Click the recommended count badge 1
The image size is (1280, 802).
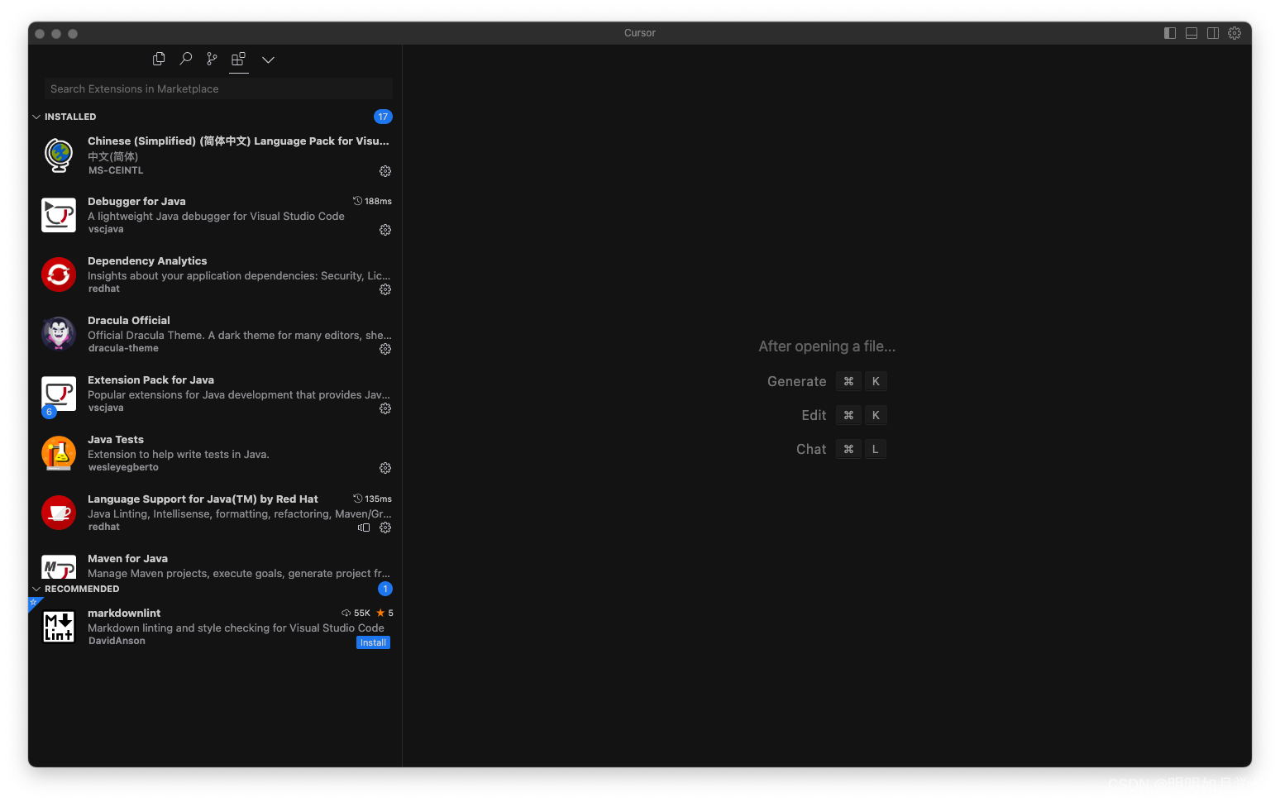tap(385, 589)
